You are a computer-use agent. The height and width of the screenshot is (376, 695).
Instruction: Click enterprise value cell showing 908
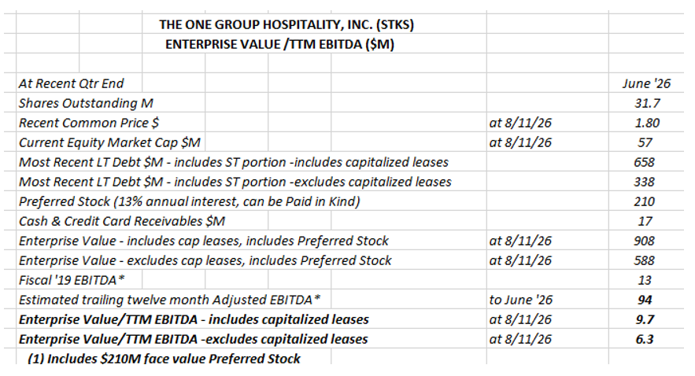tap(644, 241)
